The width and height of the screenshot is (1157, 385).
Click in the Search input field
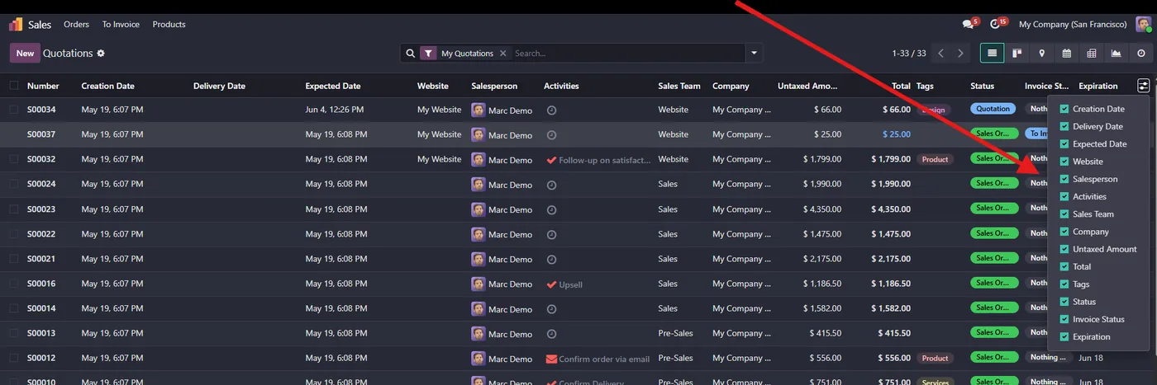[626, 53]
